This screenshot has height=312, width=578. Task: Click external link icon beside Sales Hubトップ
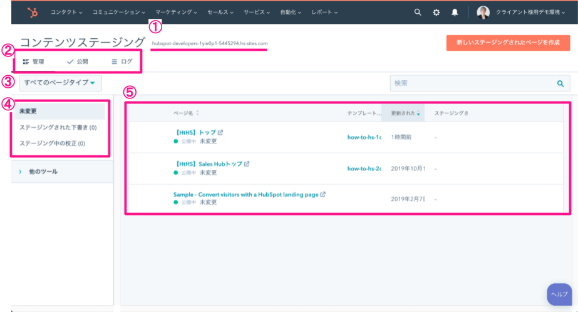pyautogui.click(x=247, y=164)
